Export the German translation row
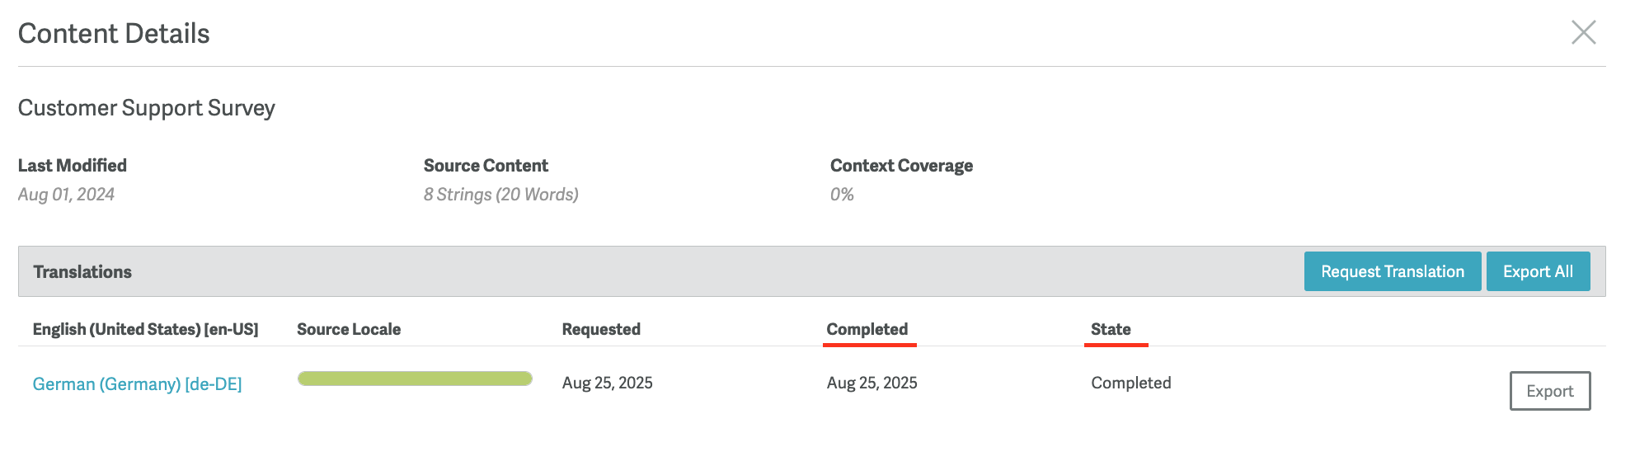The width and height of the screenshot is (1635, 461). point(1549,391)
